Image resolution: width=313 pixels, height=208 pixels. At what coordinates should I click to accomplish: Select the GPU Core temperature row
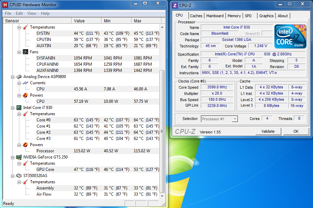pyautogui.click(x=97, y=169)
